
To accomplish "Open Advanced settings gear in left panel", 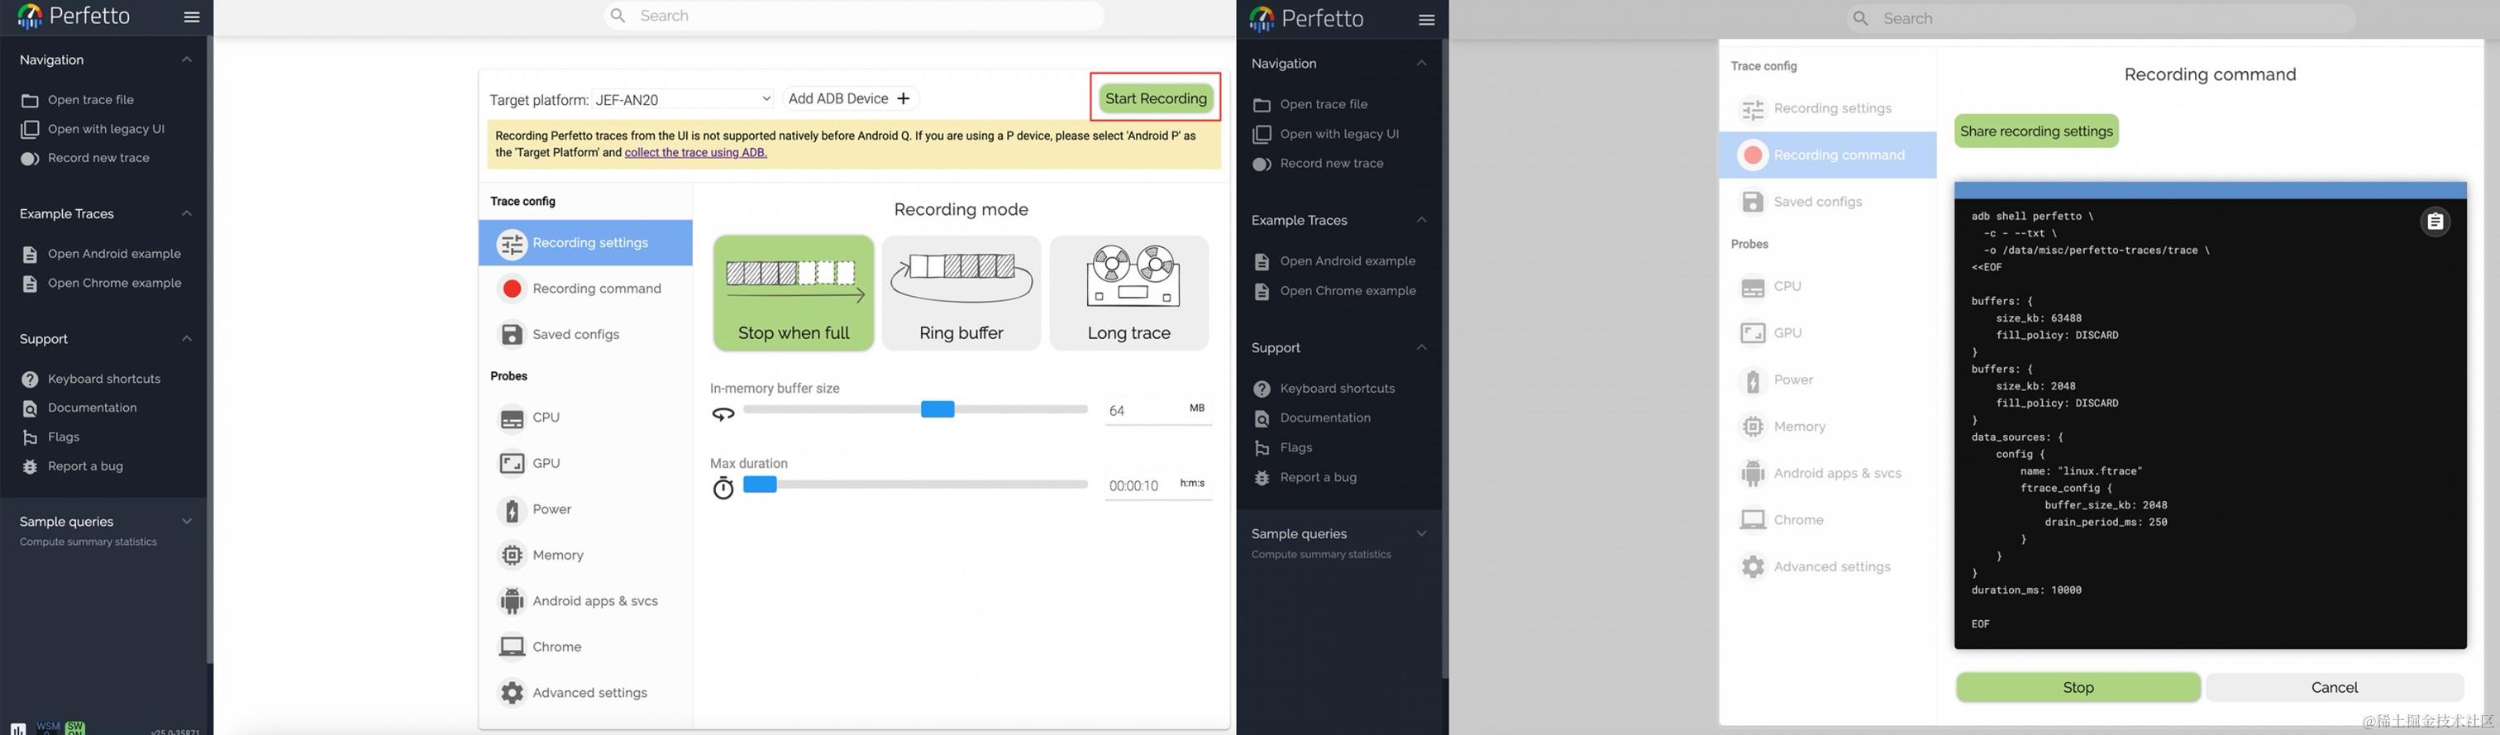I will (585, 692).
